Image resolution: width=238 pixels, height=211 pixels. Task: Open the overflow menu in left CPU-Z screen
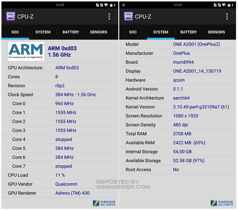[x=109, y=16]
